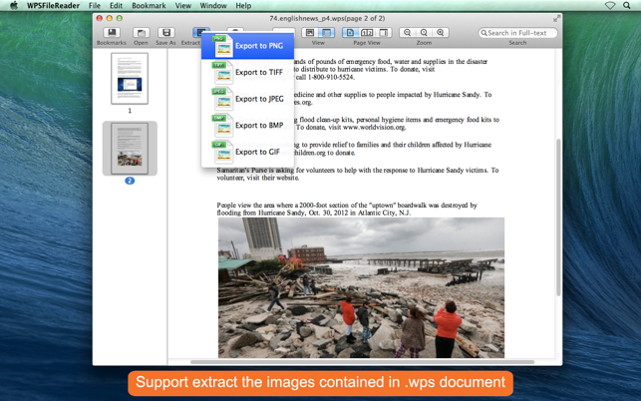Image resolution: width=641 pixels, height=401 pixels.
Task: Select page 2 thumbnail
Action: coord(130,148)
